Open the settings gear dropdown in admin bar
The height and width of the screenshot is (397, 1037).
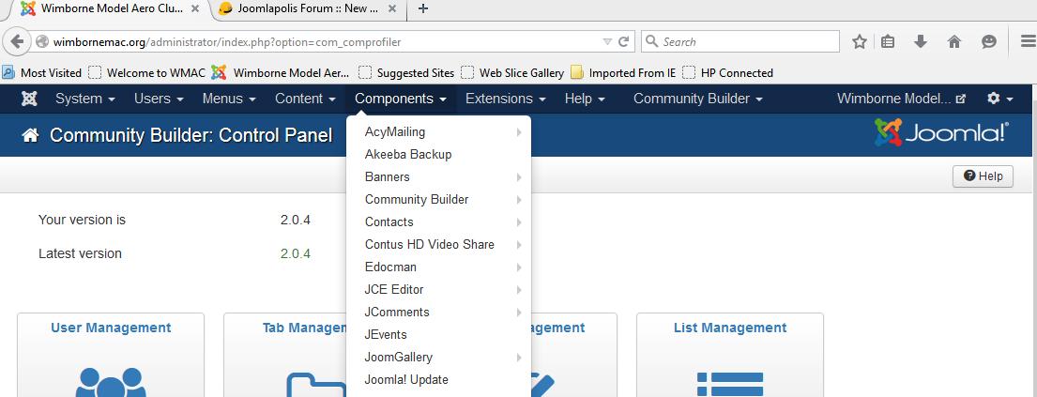point(1000,99)
